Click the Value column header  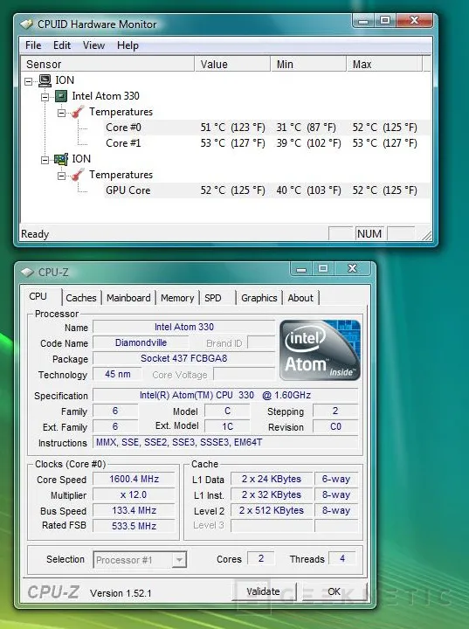[x=232, y=64]
